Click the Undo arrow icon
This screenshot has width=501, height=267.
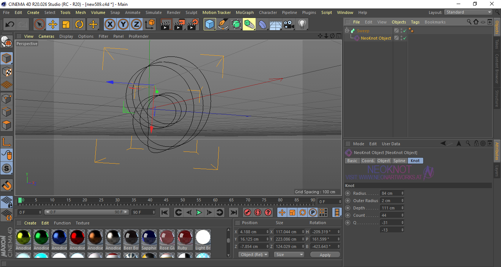point(10,25)
